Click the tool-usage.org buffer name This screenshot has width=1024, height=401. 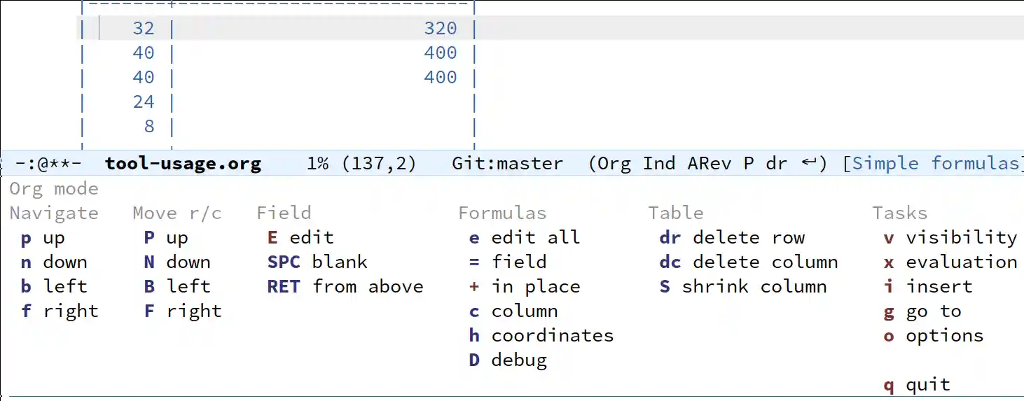[x=183, y=164]
